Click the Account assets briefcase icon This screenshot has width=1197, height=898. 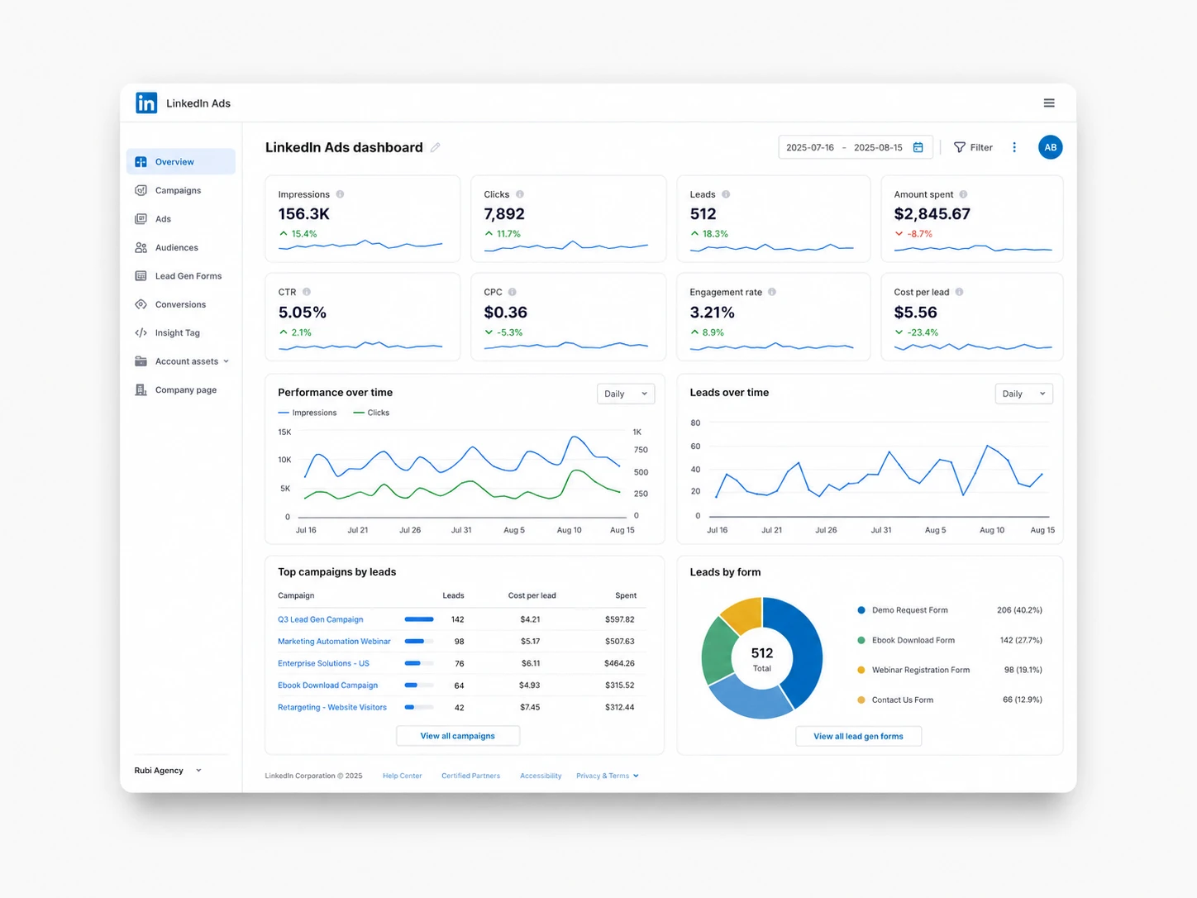tap(141, 361)
